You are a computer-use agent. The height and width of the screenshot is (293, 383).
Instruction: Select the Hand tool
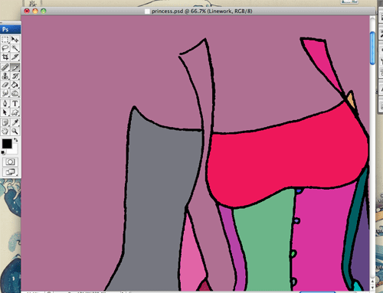[x=5, y=132]
